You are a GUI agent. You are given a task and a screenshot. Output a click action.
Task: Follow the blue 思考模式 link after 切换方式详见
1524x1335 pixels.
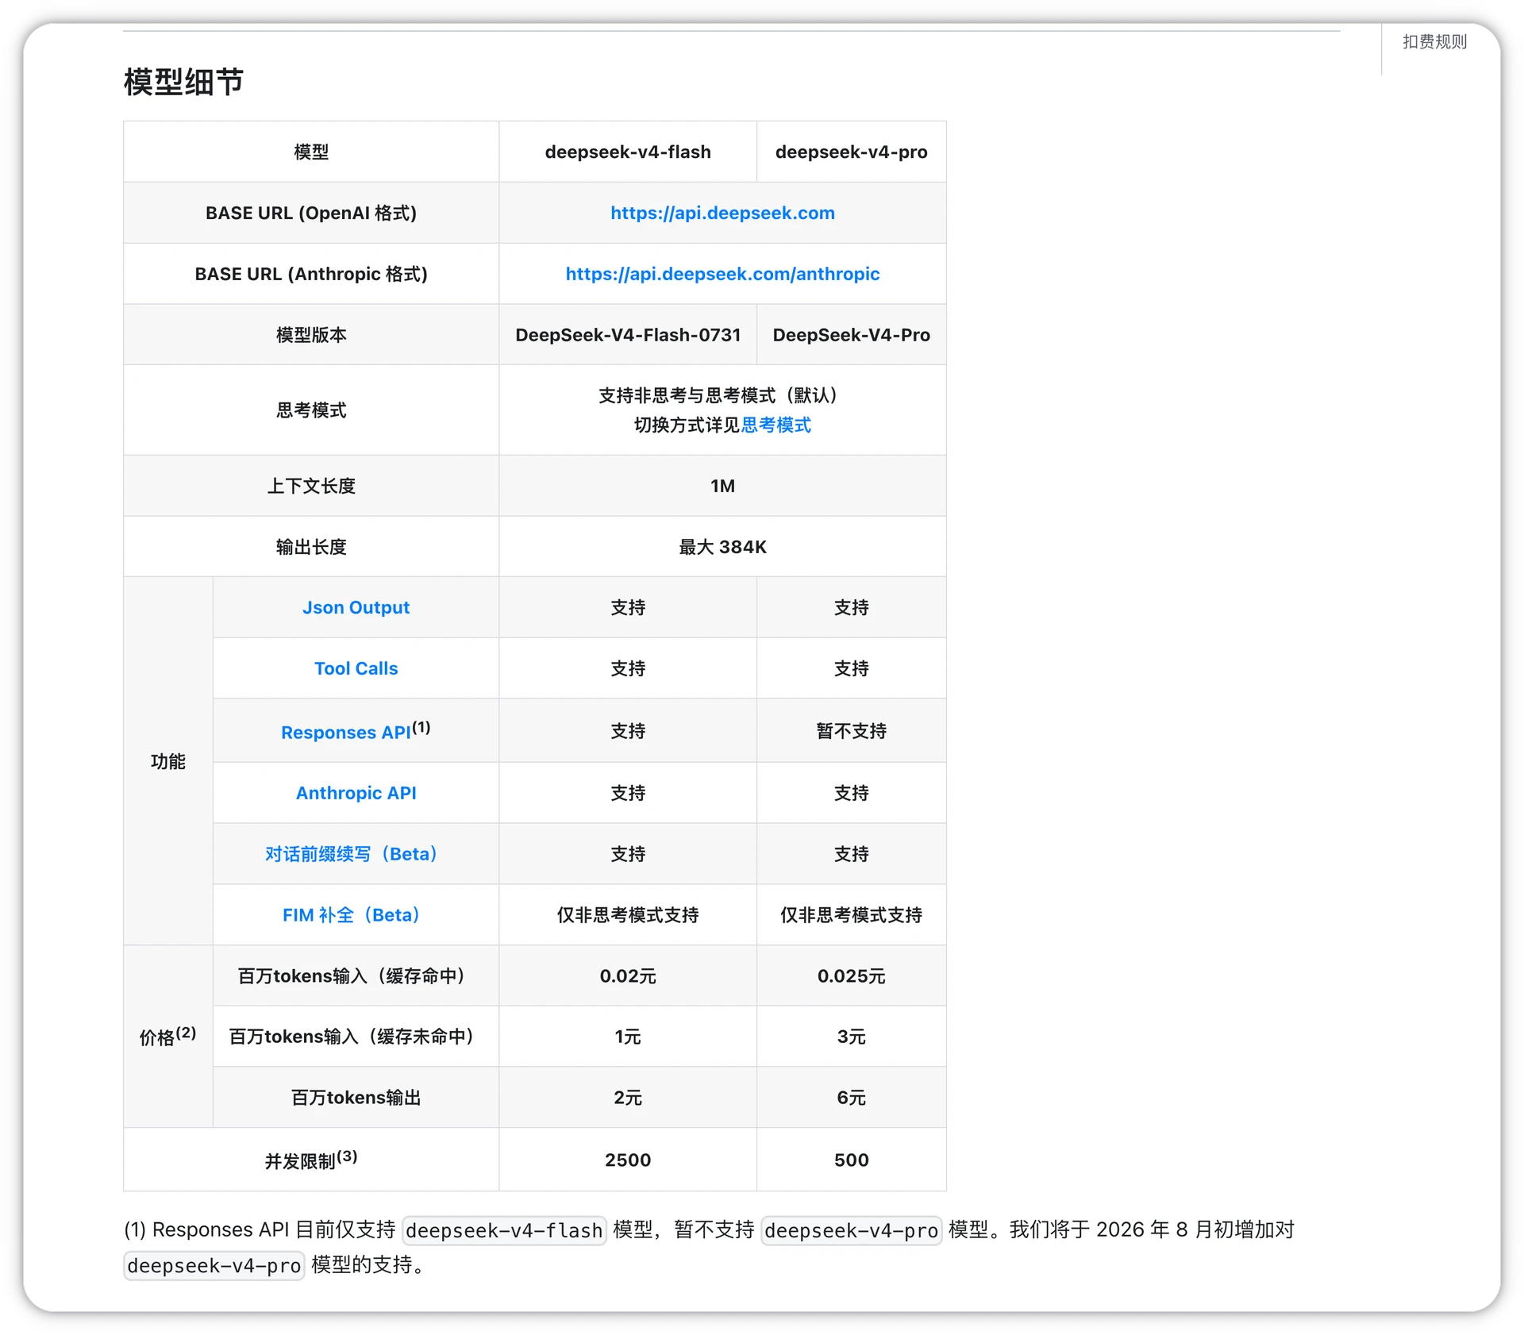pos(776,425)
